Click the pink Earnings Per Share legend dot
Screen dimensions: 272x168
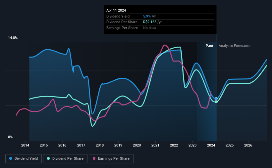[94, 158]
